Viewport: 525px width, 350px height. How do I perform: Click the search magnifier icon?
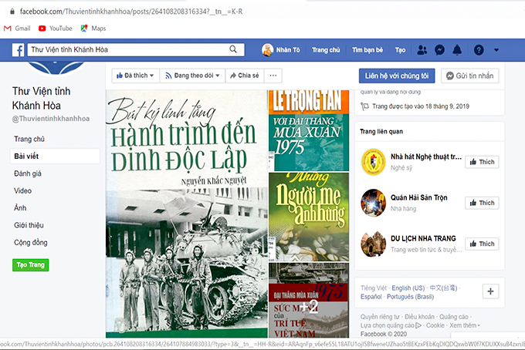click(233, 50)
